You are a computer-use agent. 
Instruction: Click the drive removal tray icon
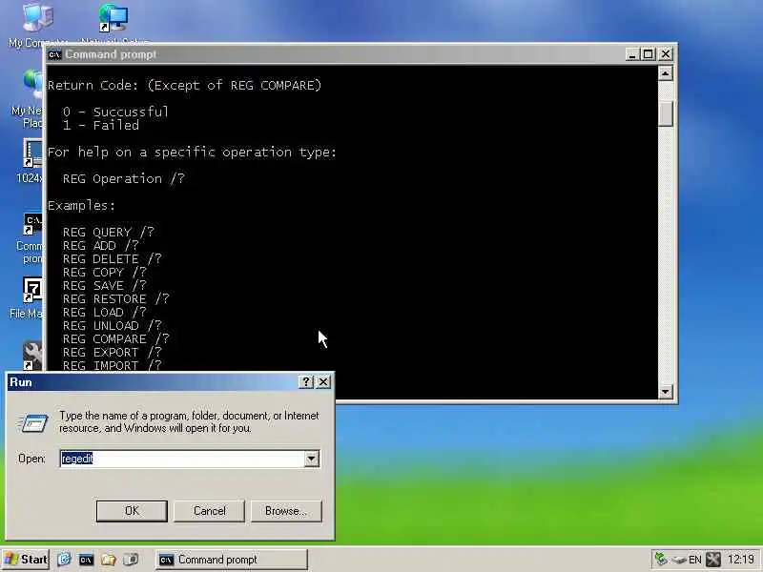click(679, 560)
